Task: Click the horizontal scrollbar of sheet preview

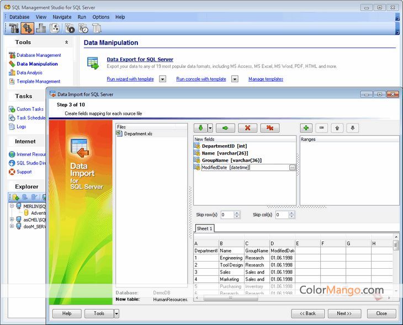Action: [231, 298]
